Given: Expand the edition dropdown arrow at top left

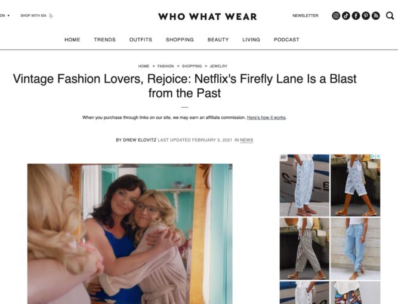Looking at the screenshot, I should 8,16.
